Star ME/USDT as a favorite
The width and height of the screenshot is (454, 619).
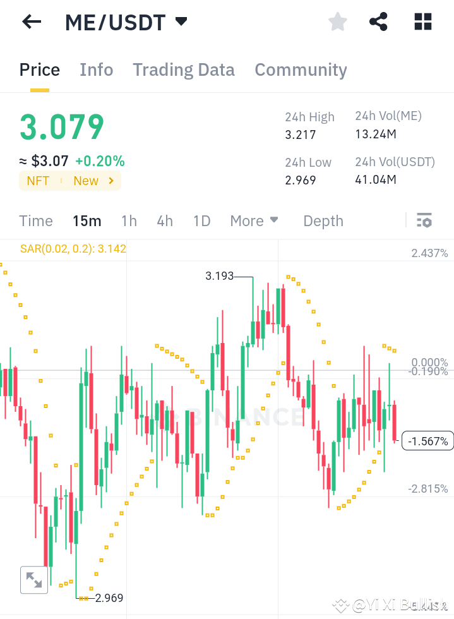coord(337,21)
